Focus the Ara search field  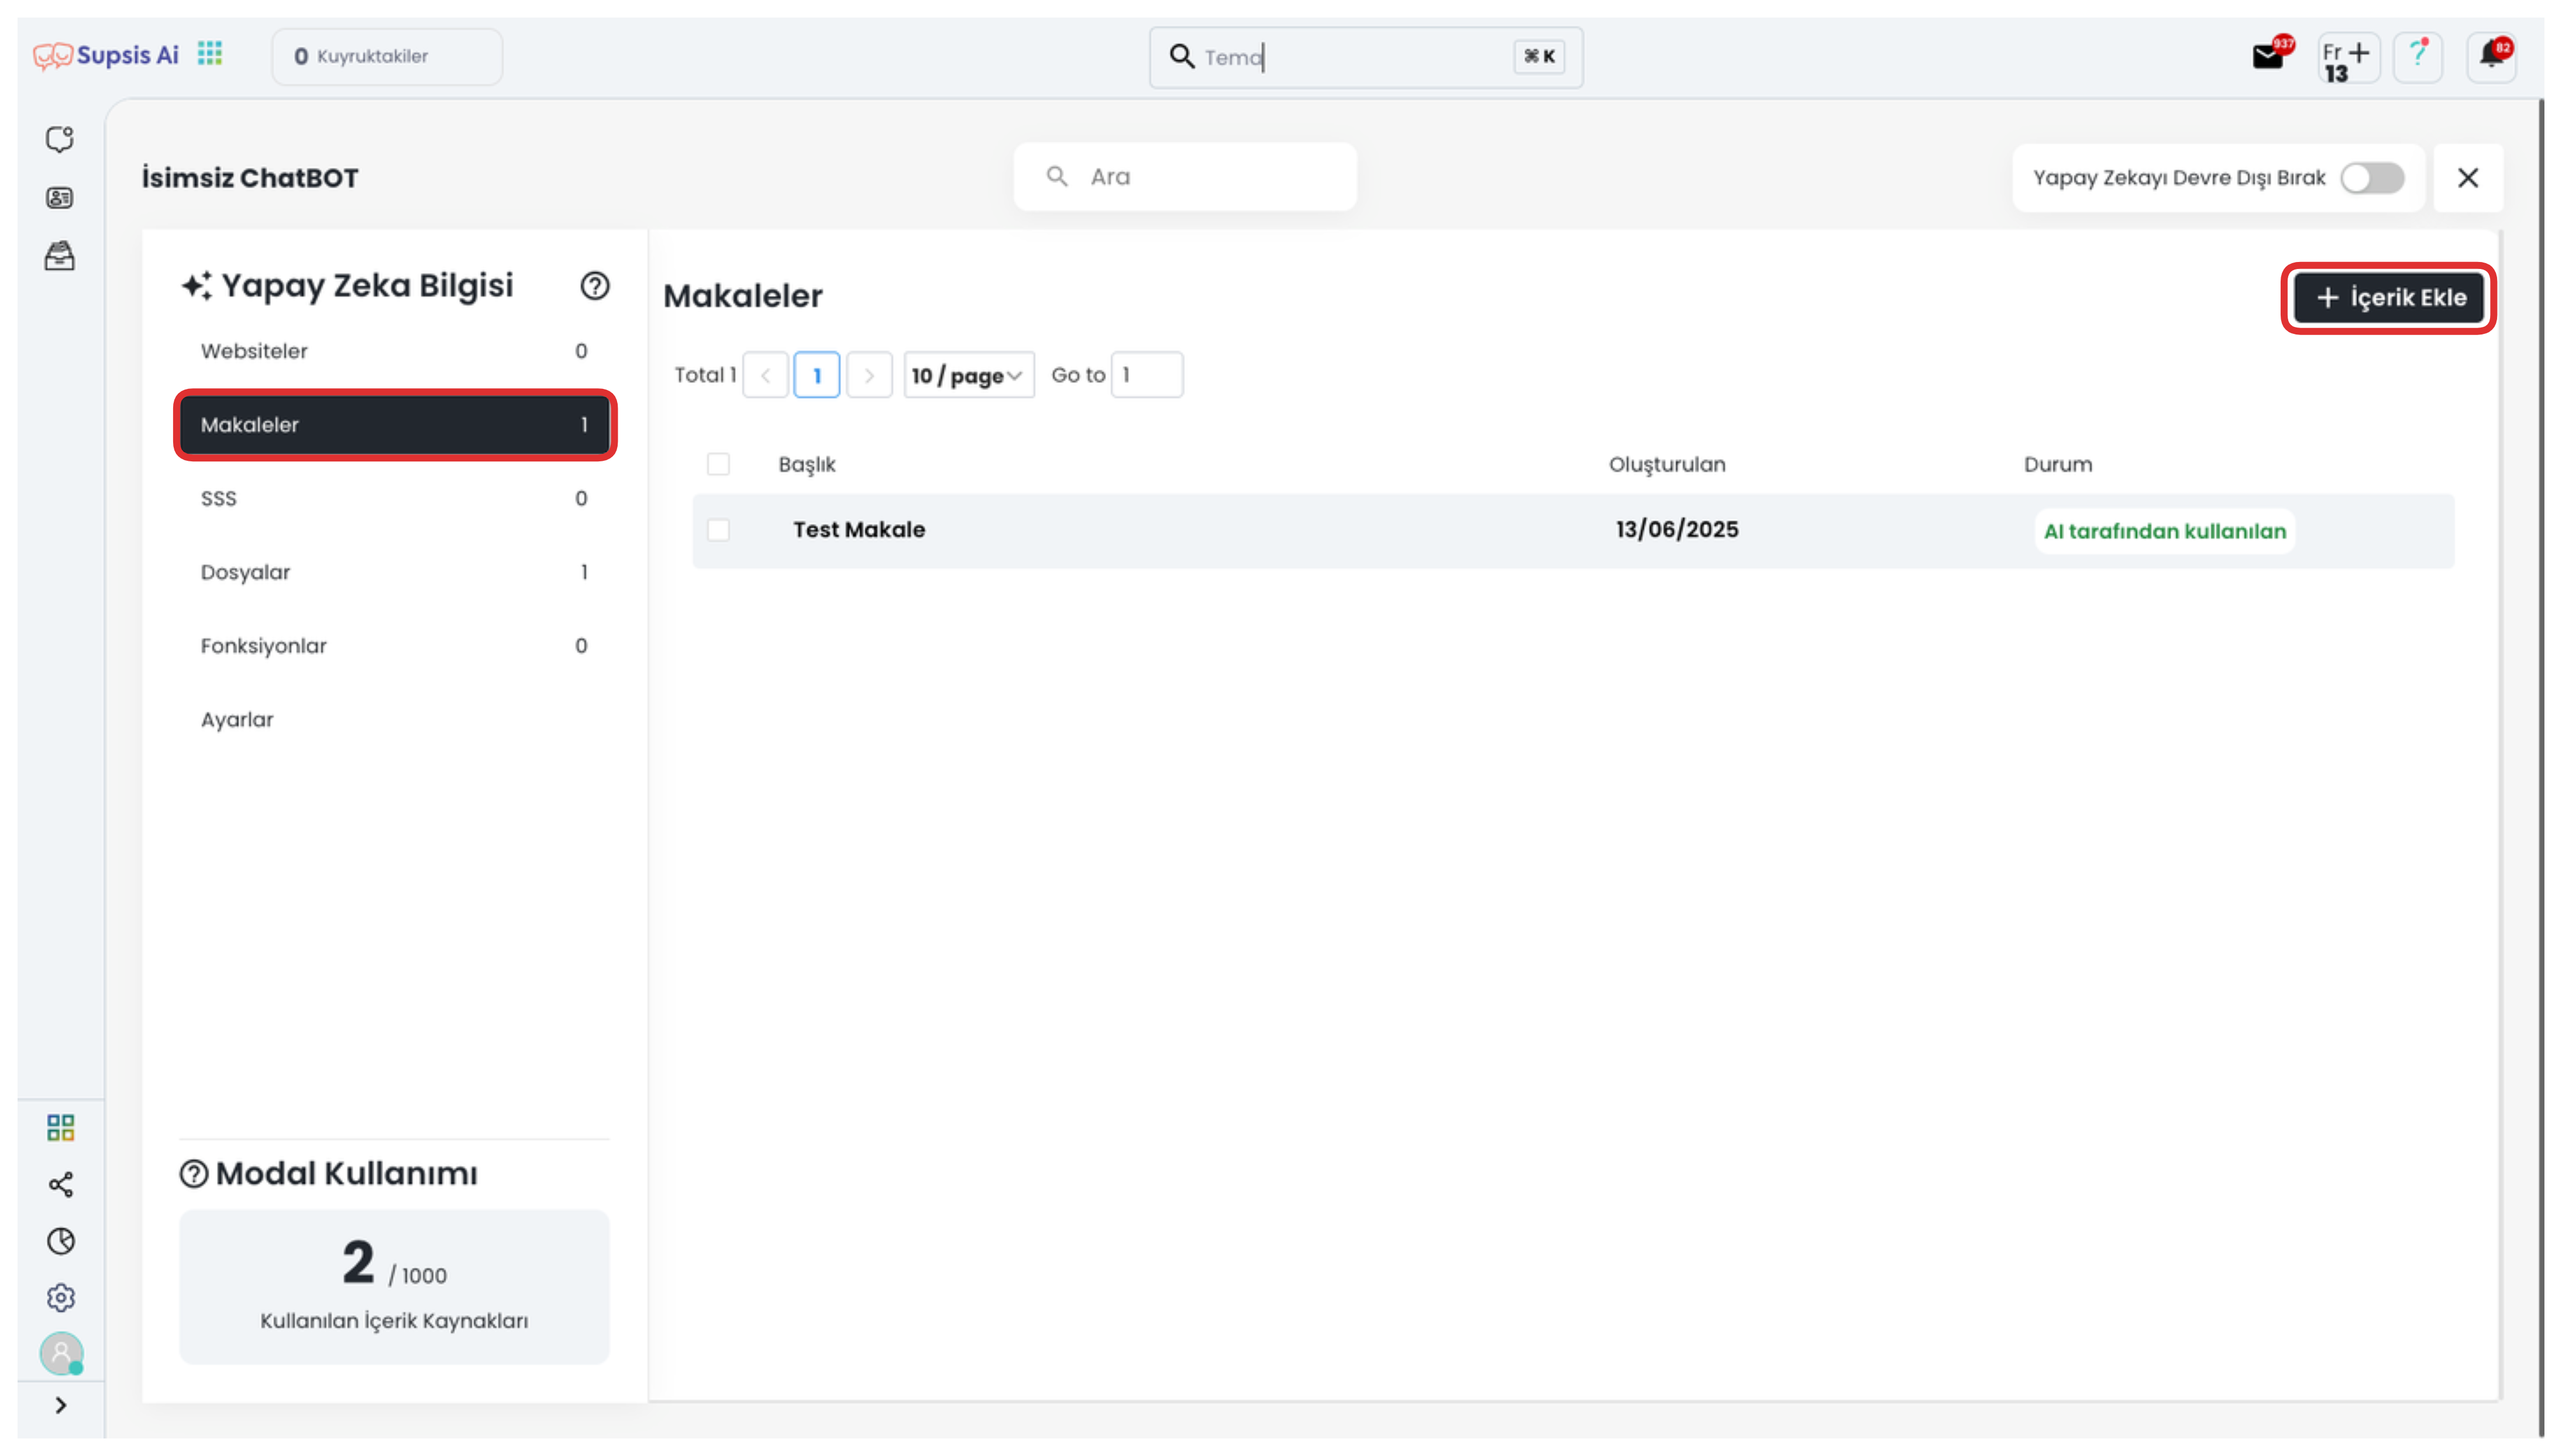tap(1185, 177)
